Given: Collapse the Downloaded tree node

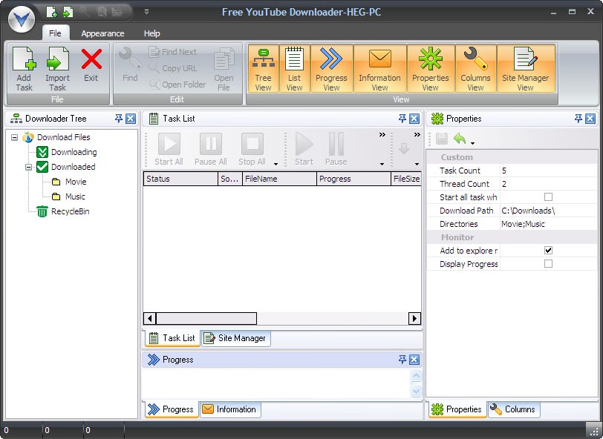Looking at the screenshot, I should 28,167.
